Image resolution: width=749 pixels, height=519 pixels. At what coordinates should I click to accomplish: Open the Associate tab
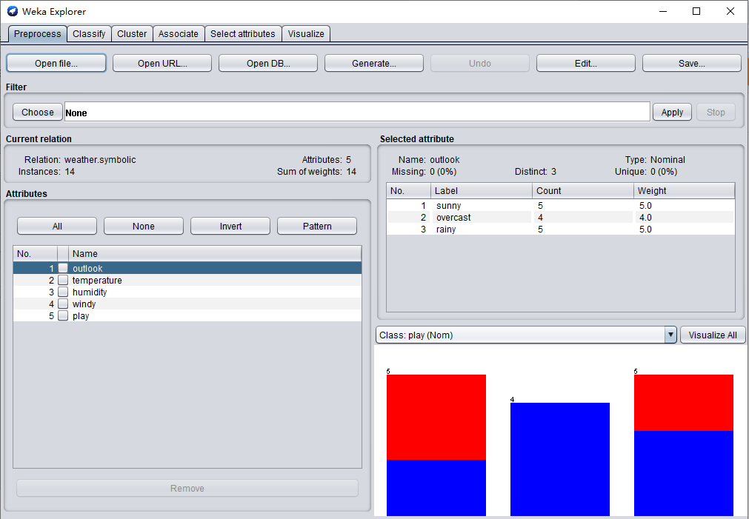178,34
